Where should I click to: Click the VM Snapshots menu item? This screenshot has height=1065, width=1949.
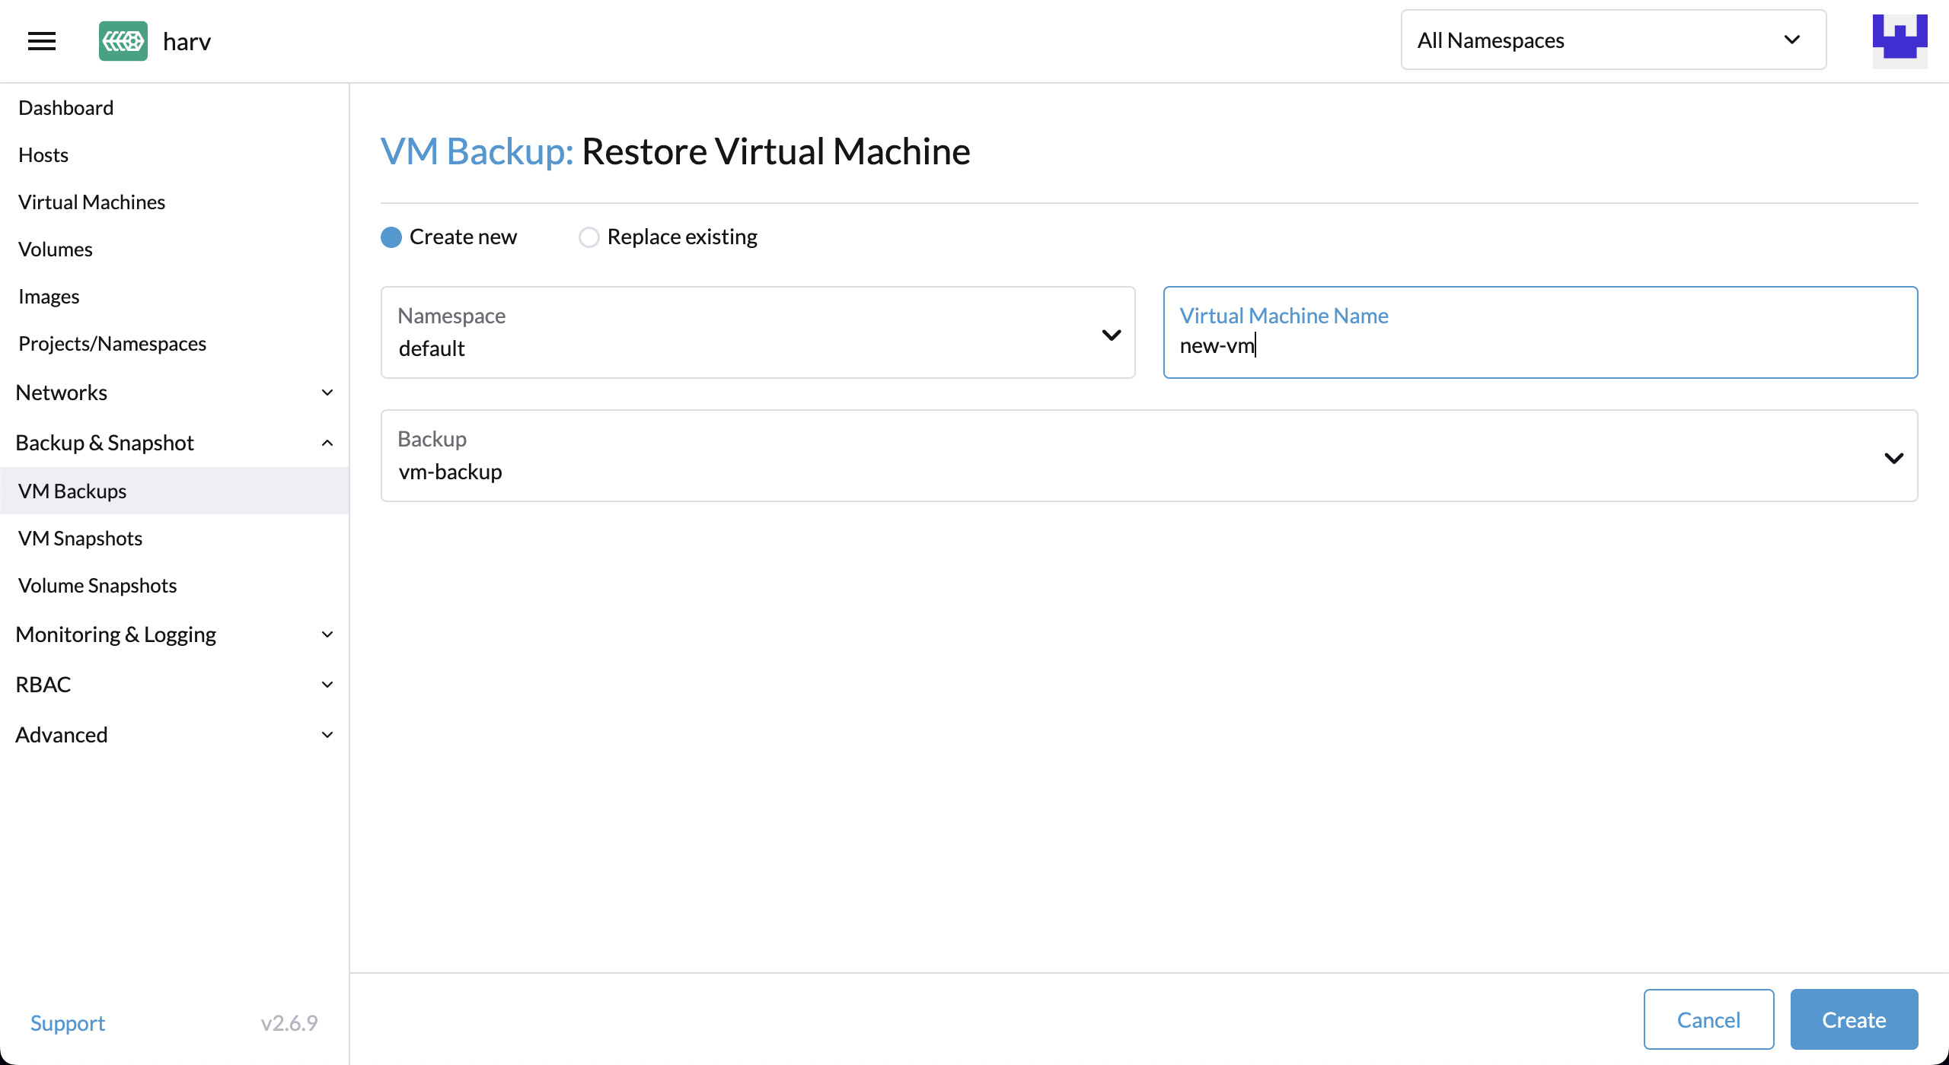click(80, 538)
